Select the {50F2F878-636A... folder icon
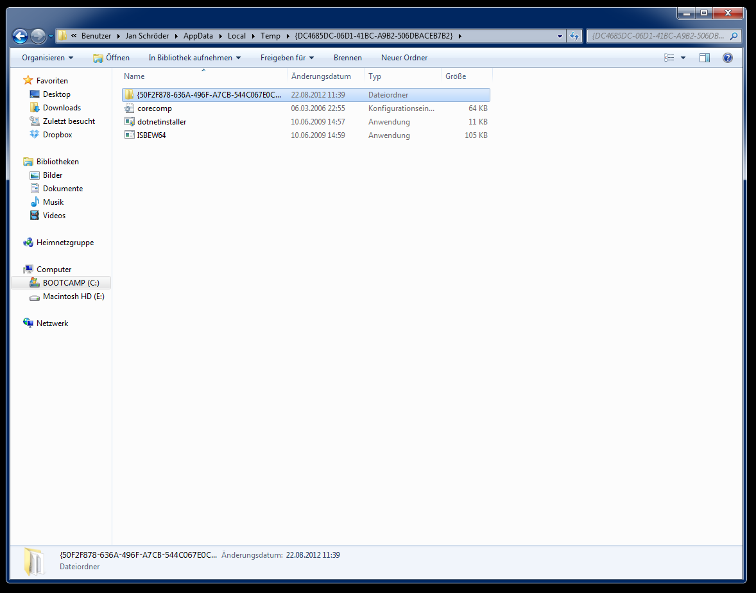The height and width of the screenshot is (593, 756). tap(129, 94)
